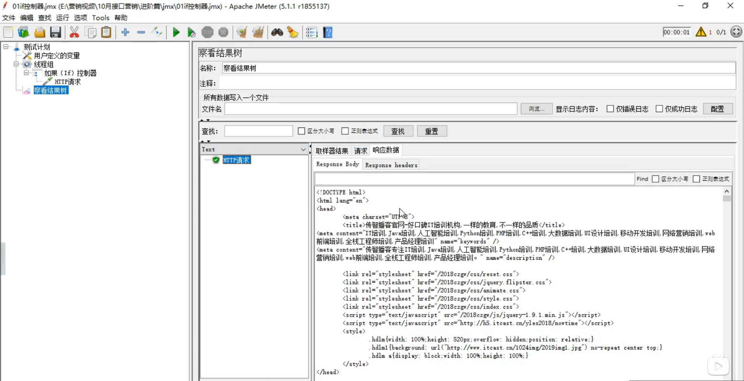The height and width of the screenshot is (381, 744).
Task: Click the warning triangle log icon
Action: click(x=701, y=32)
